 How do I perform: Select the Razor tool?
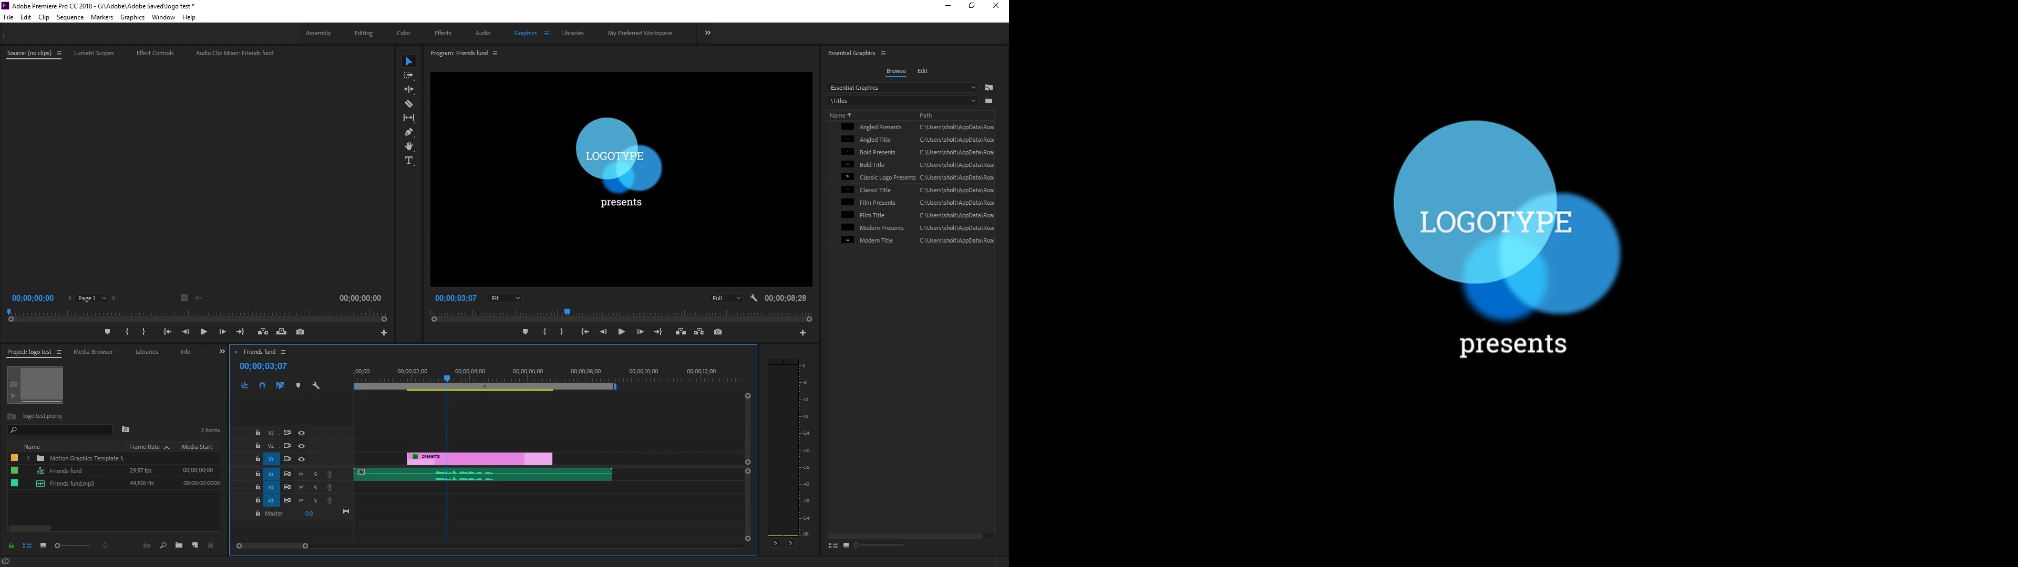[x=409, y=104]
